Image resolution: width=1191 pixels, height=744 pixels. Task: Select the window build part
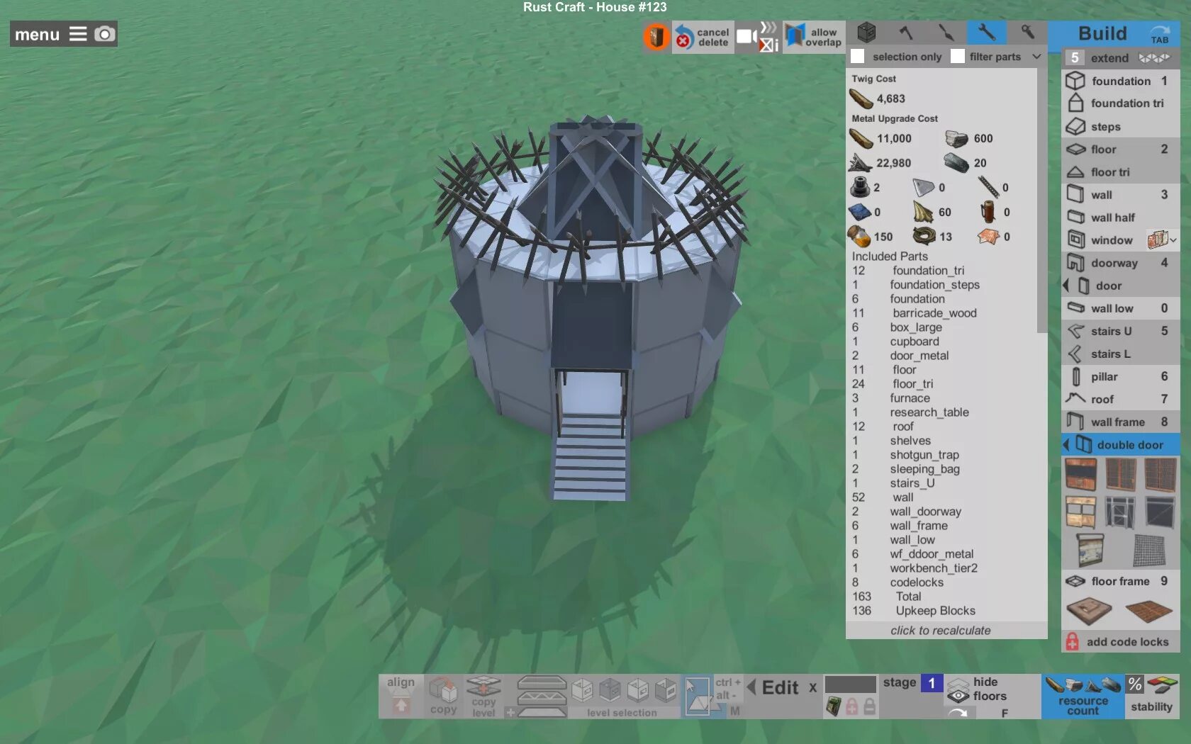point(1104,240)
